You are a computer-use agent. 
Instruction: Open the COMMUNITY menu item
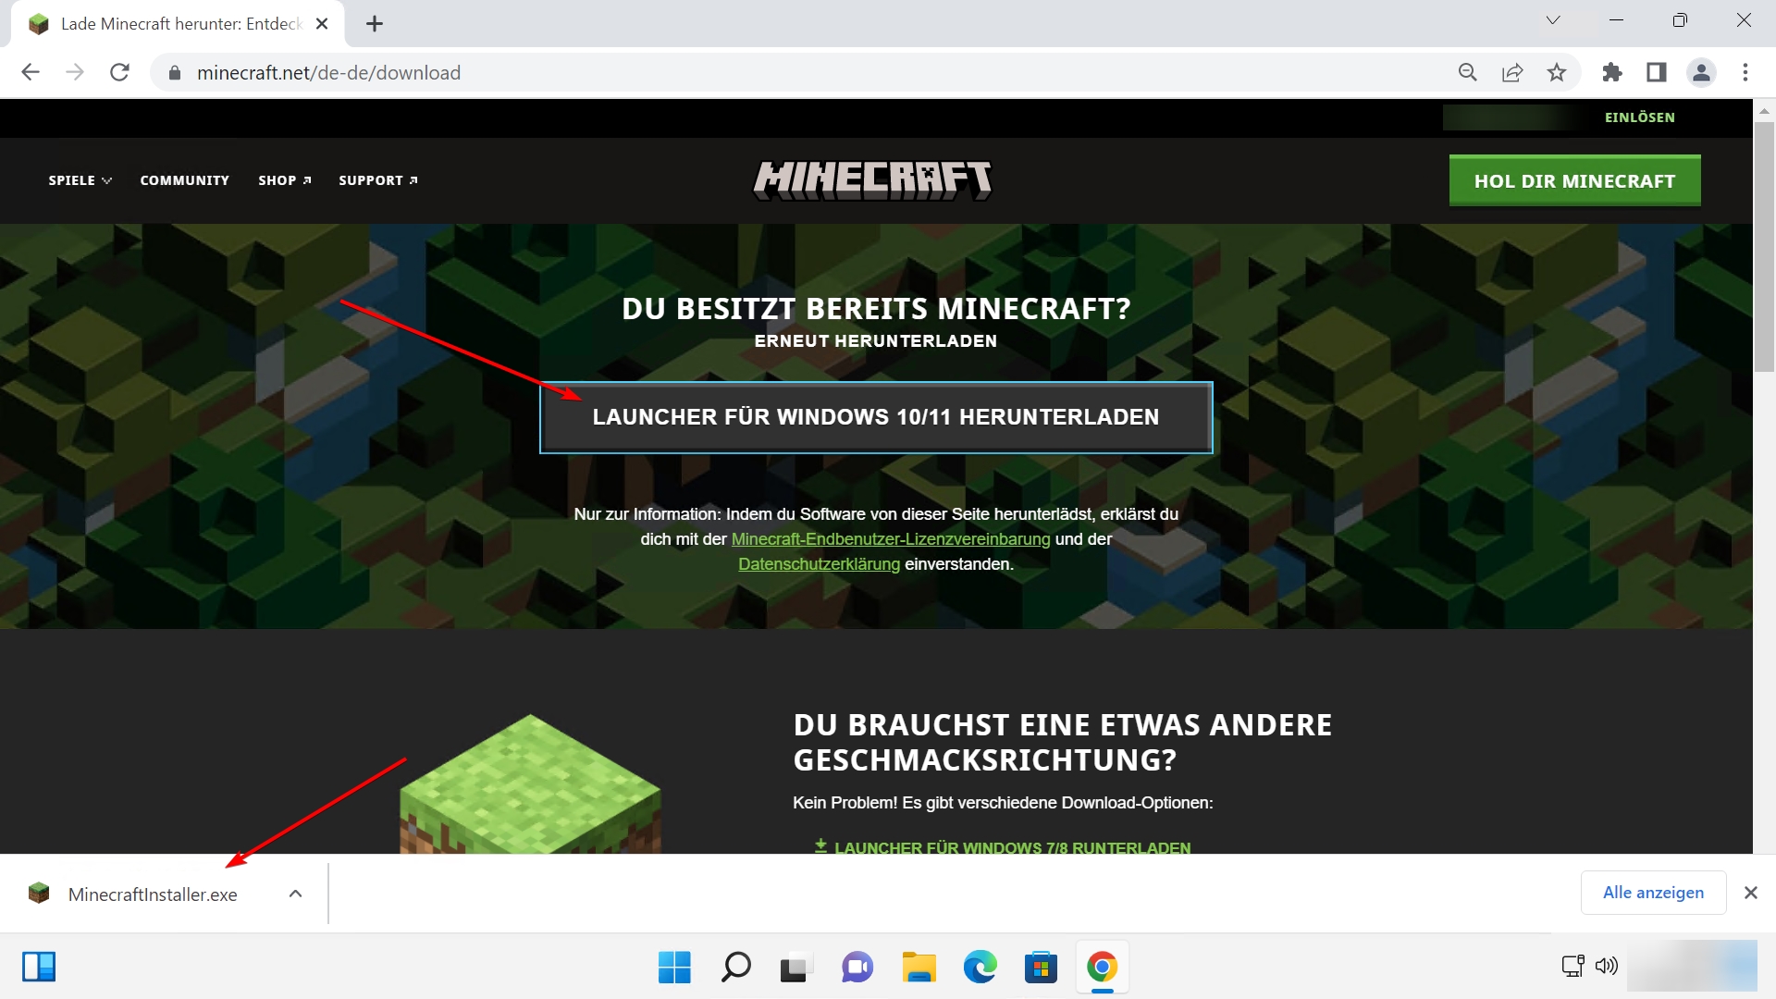[x=184, y=180]
